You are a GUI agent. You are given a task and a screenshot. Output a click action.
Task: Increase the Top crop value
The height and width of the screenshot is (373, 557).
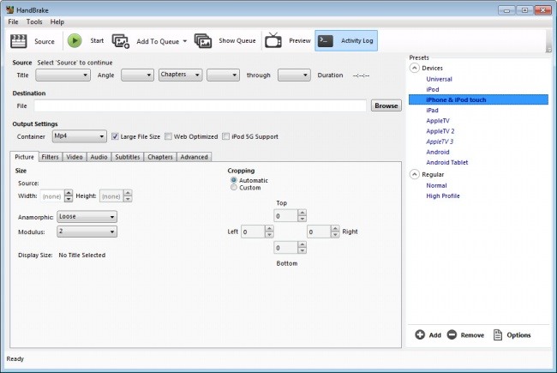click(302, 213)
